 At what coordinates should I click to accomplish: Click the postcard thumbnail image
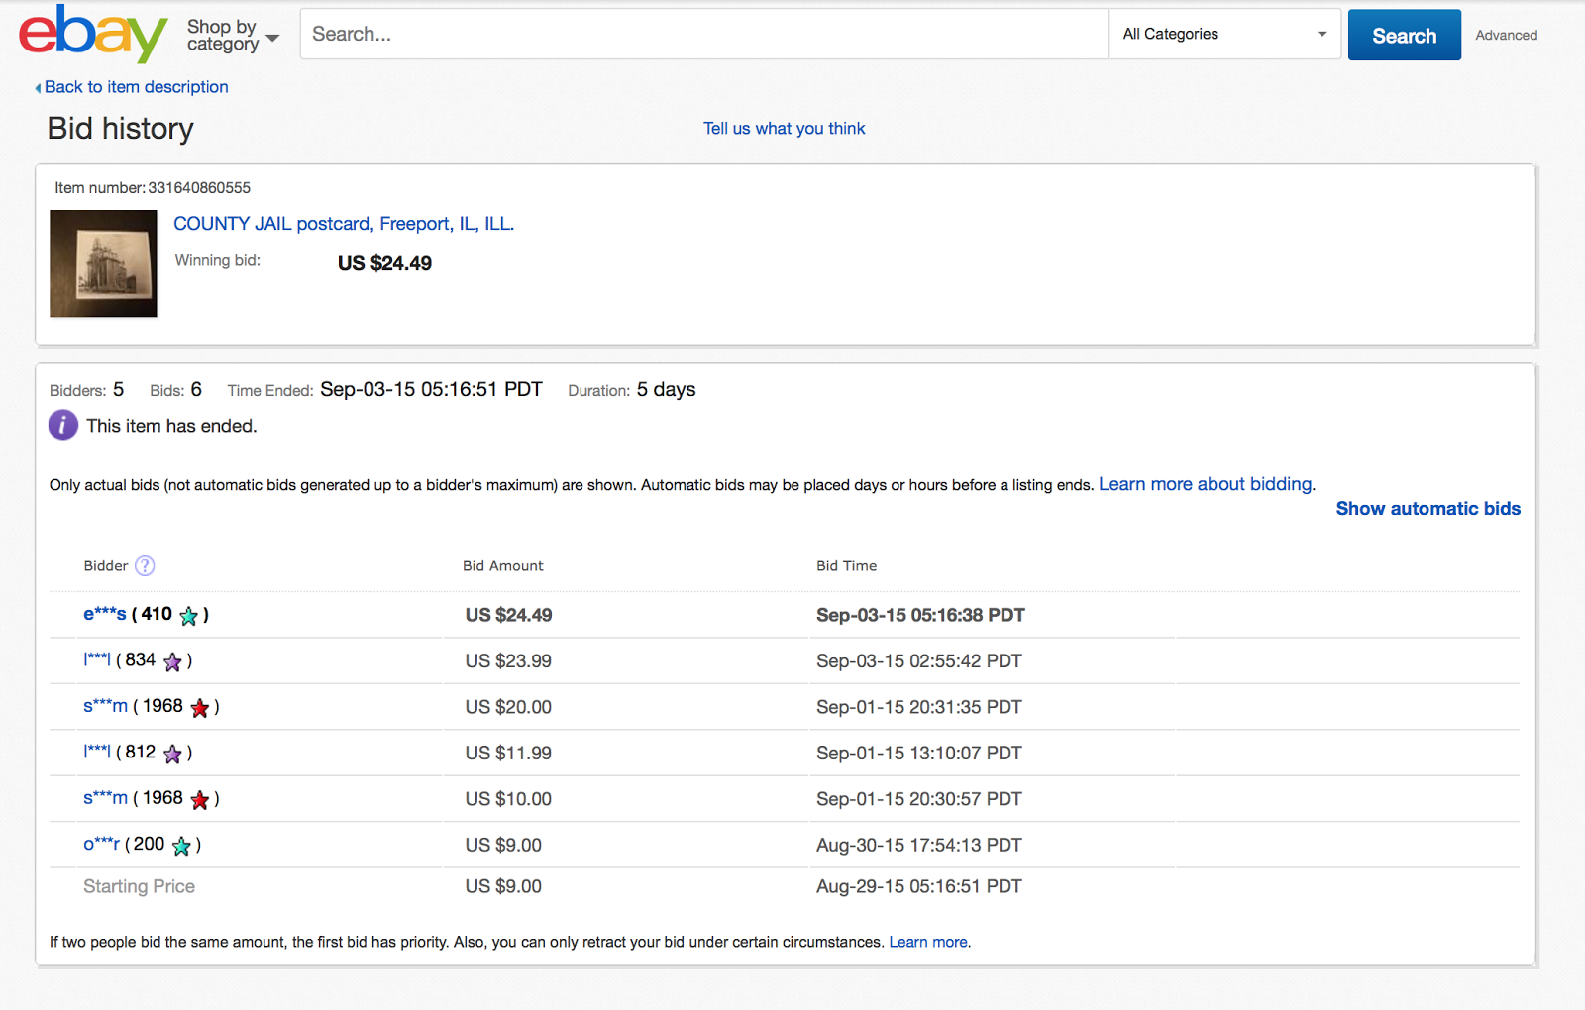click(x=104, y=263)
